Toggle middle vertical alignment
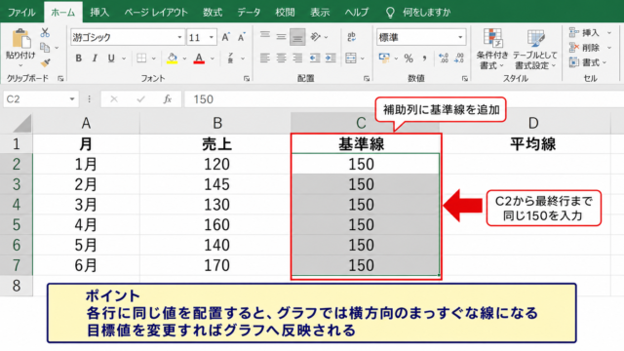The width and height of the screenshot is (624, 351). click(x=281, y=37)
